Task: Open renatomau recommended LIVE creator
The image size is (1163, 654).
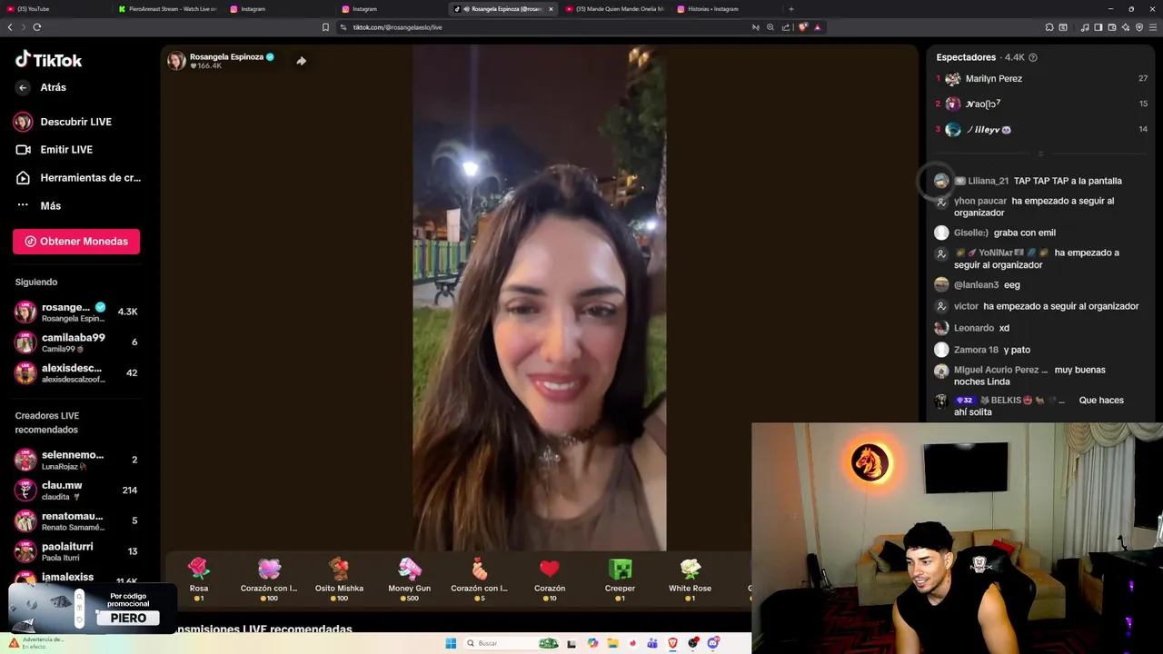Action: tap(76, 521)
